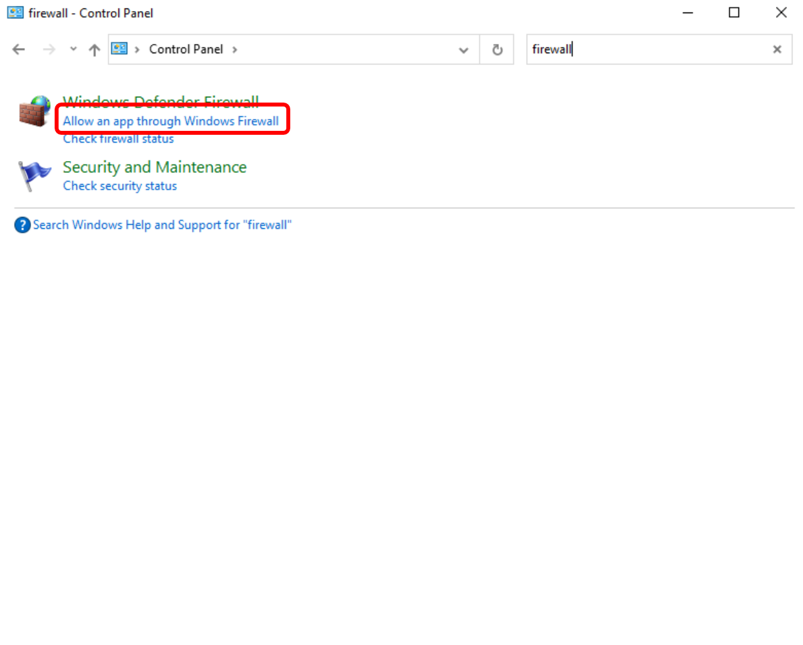
Task: Expand the address bar history dropdown
Action: [x=463, y=50]
